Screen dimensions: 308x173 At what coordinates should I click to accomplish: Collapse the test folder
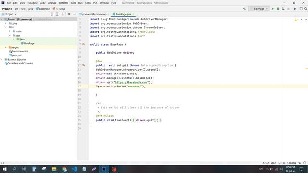10,35
